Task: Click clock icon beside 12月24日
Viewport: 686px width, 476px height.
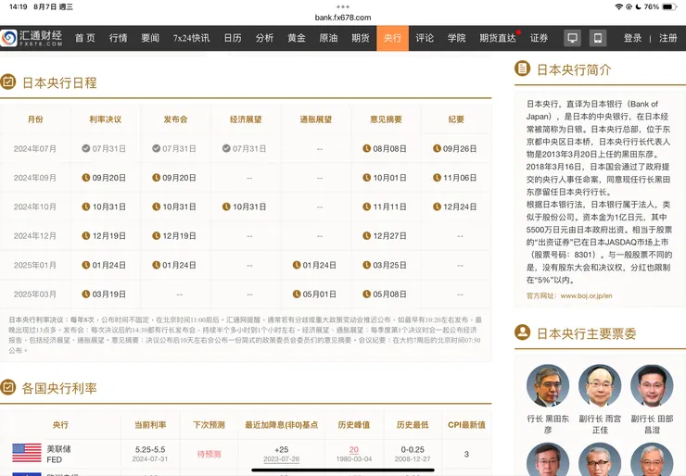Action: (437, 207)
